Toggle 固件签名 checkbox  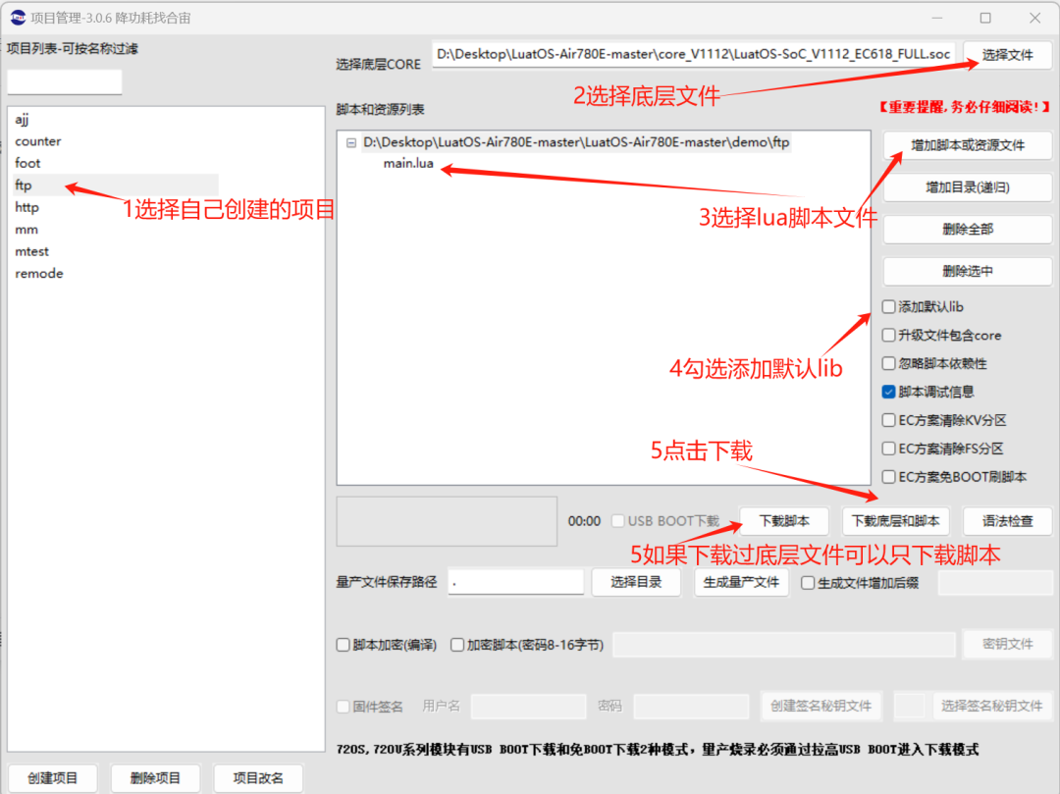[344, 707]
